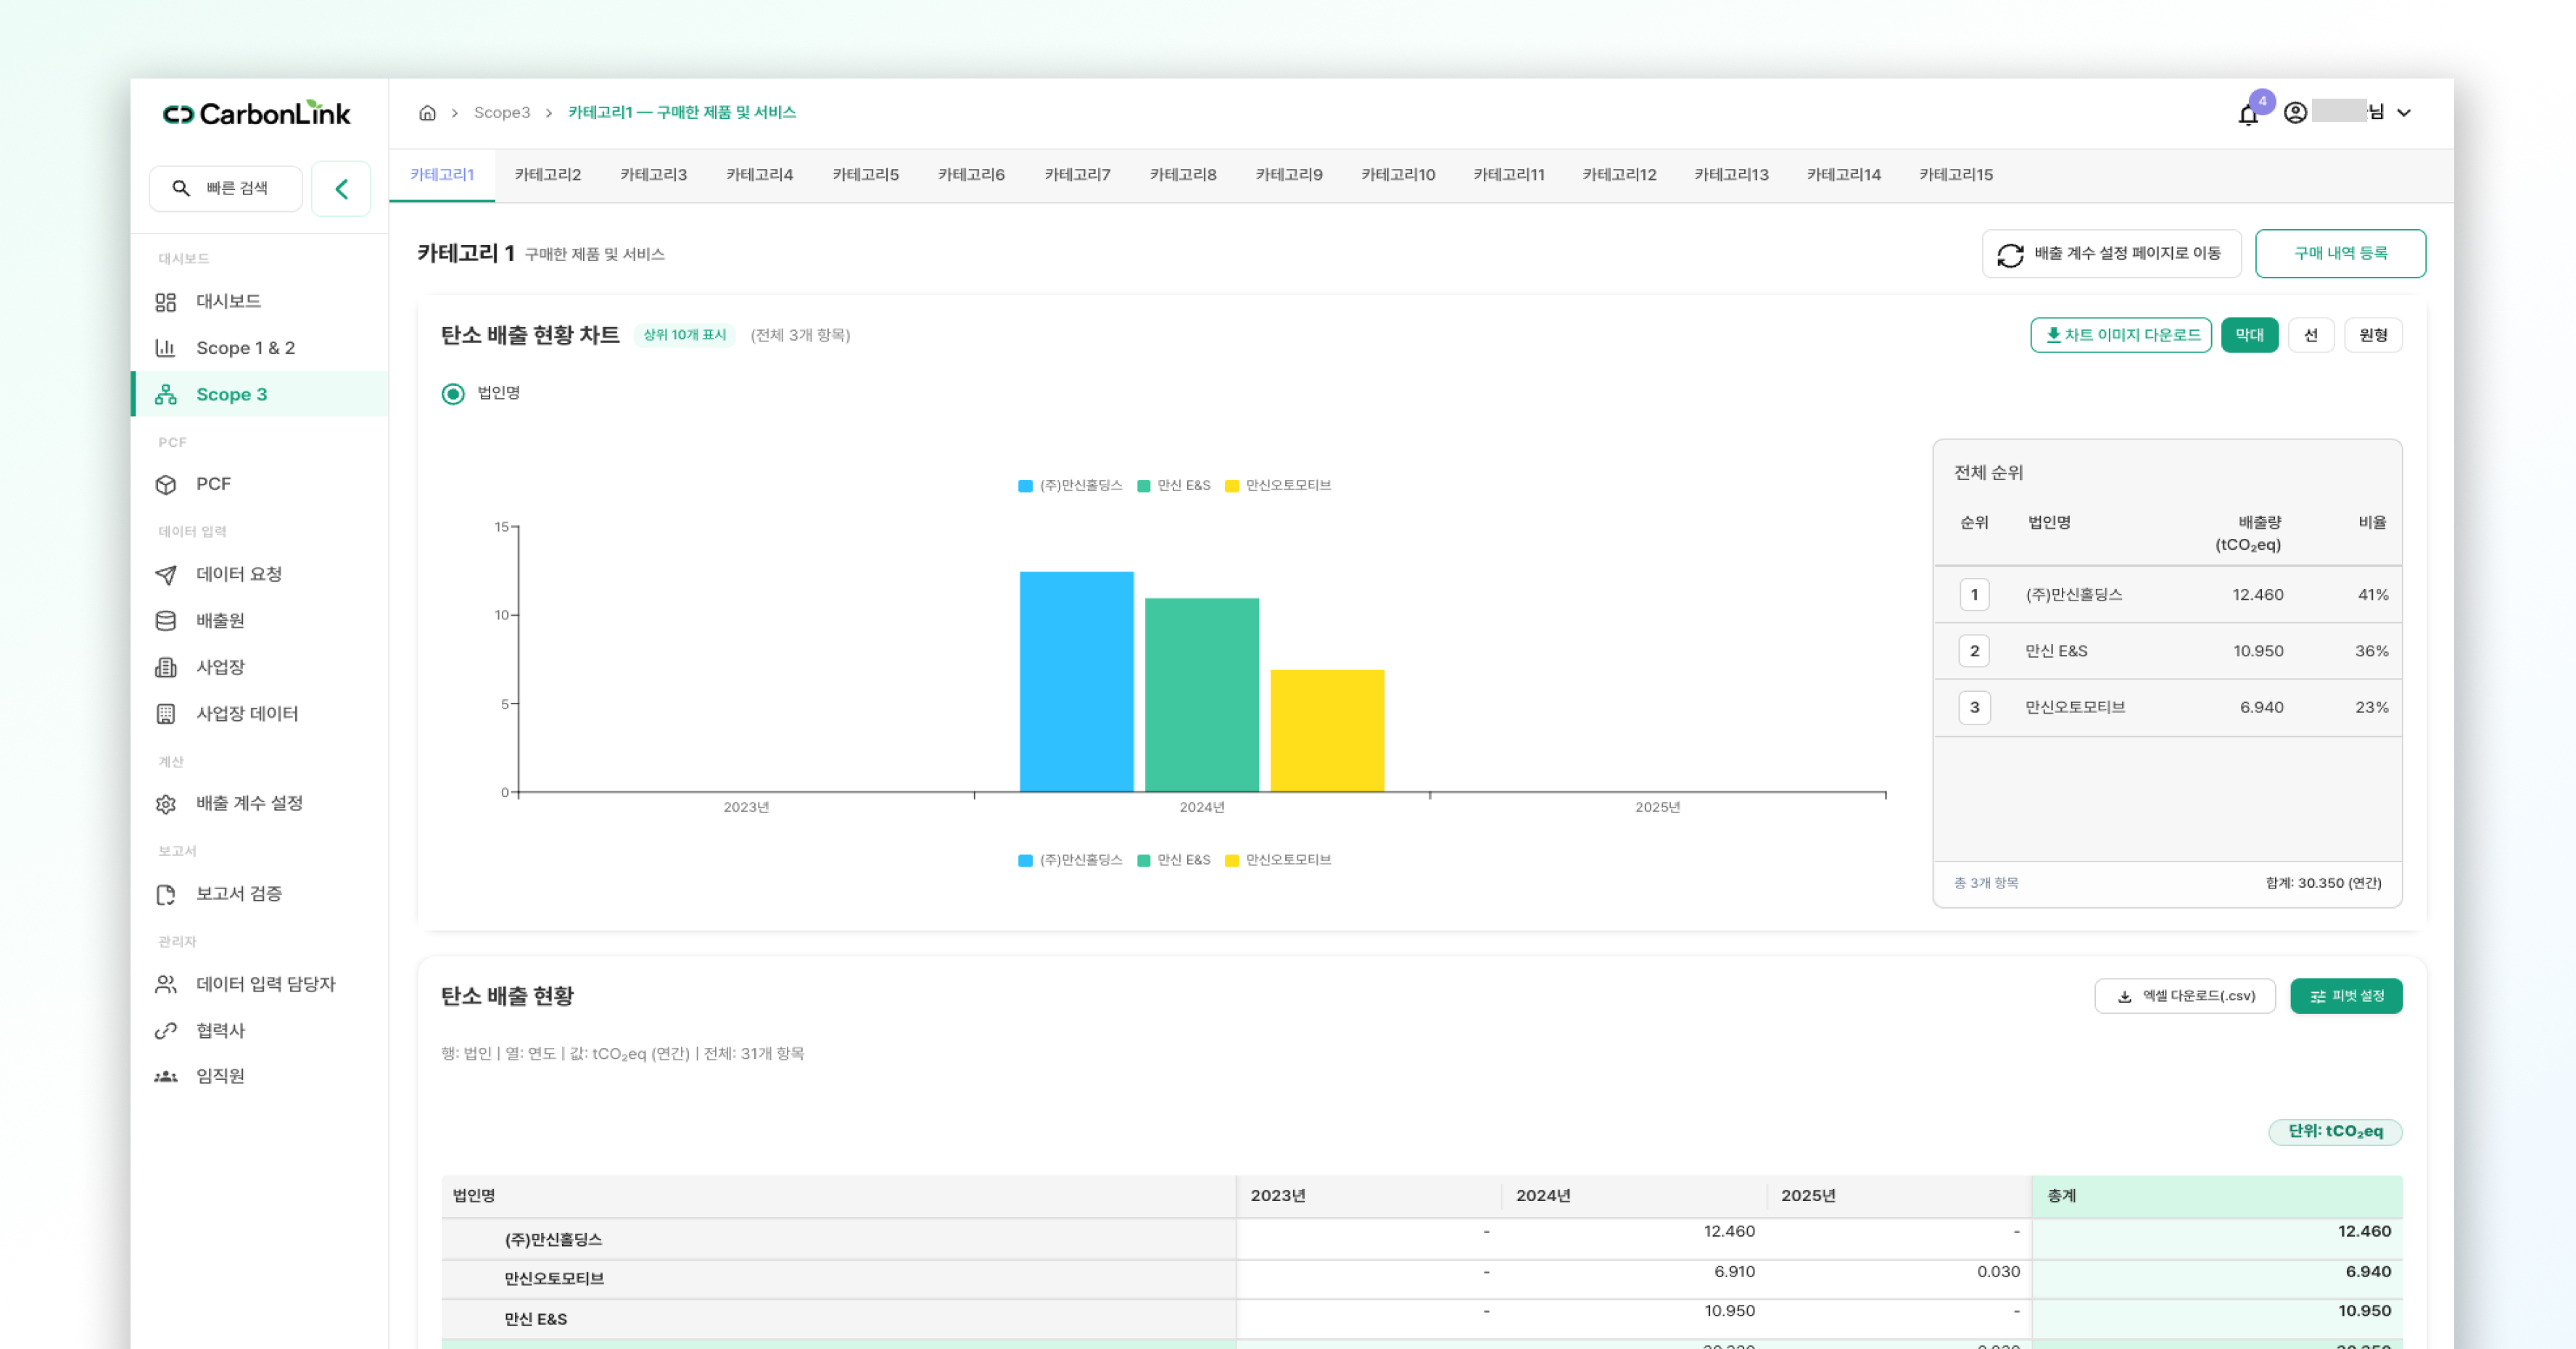Click the 합계: 30.350 (연간) total
The width and height of the screenshot is (2576, 1349).
point(2323,884)
